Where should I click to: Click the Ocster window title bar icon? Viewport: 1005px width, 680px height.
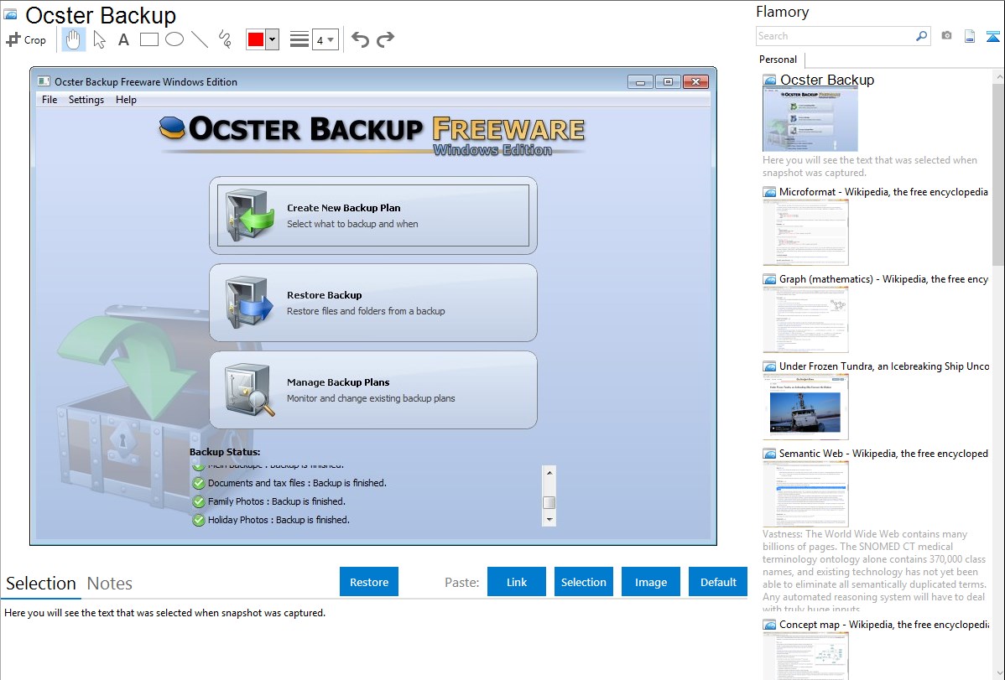tap(44, 81)
